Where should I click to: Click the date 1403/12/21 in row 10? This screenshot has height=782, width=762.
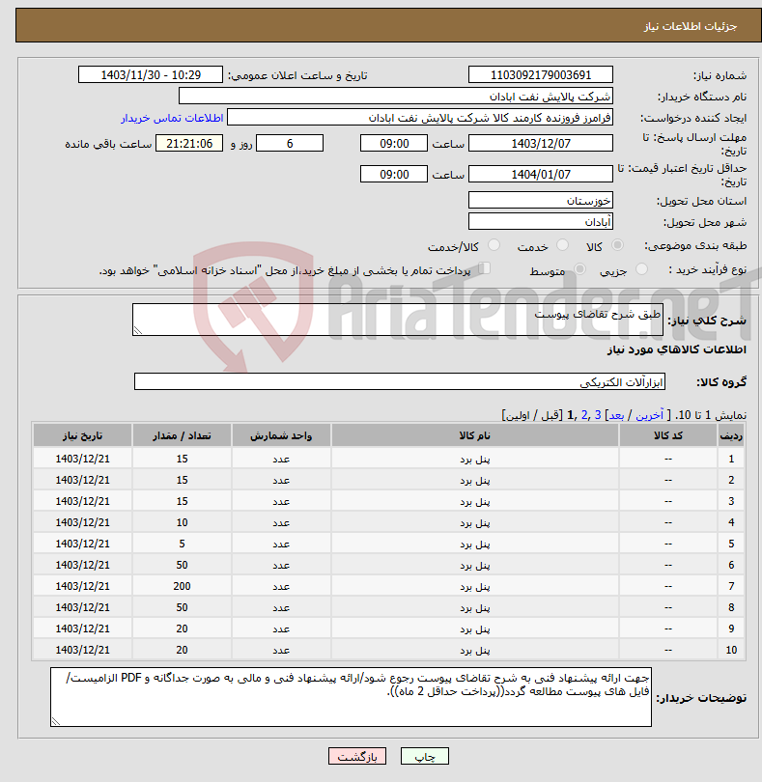click(82, 651)
